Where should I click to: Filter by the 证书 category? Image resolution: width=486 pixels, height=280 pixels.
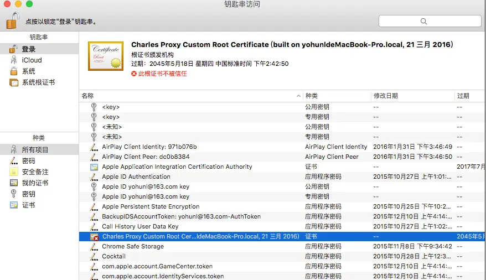coord(39,205)
